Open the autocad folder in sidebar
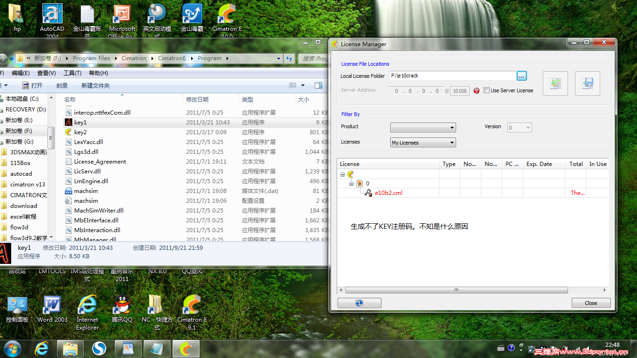Image resolution: width=637 pixels, height=358 pixels. click(21, 174)
